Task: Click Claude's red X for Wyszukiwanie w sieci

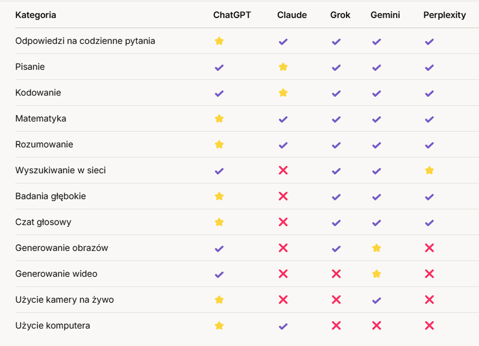Action: [283, 170]
